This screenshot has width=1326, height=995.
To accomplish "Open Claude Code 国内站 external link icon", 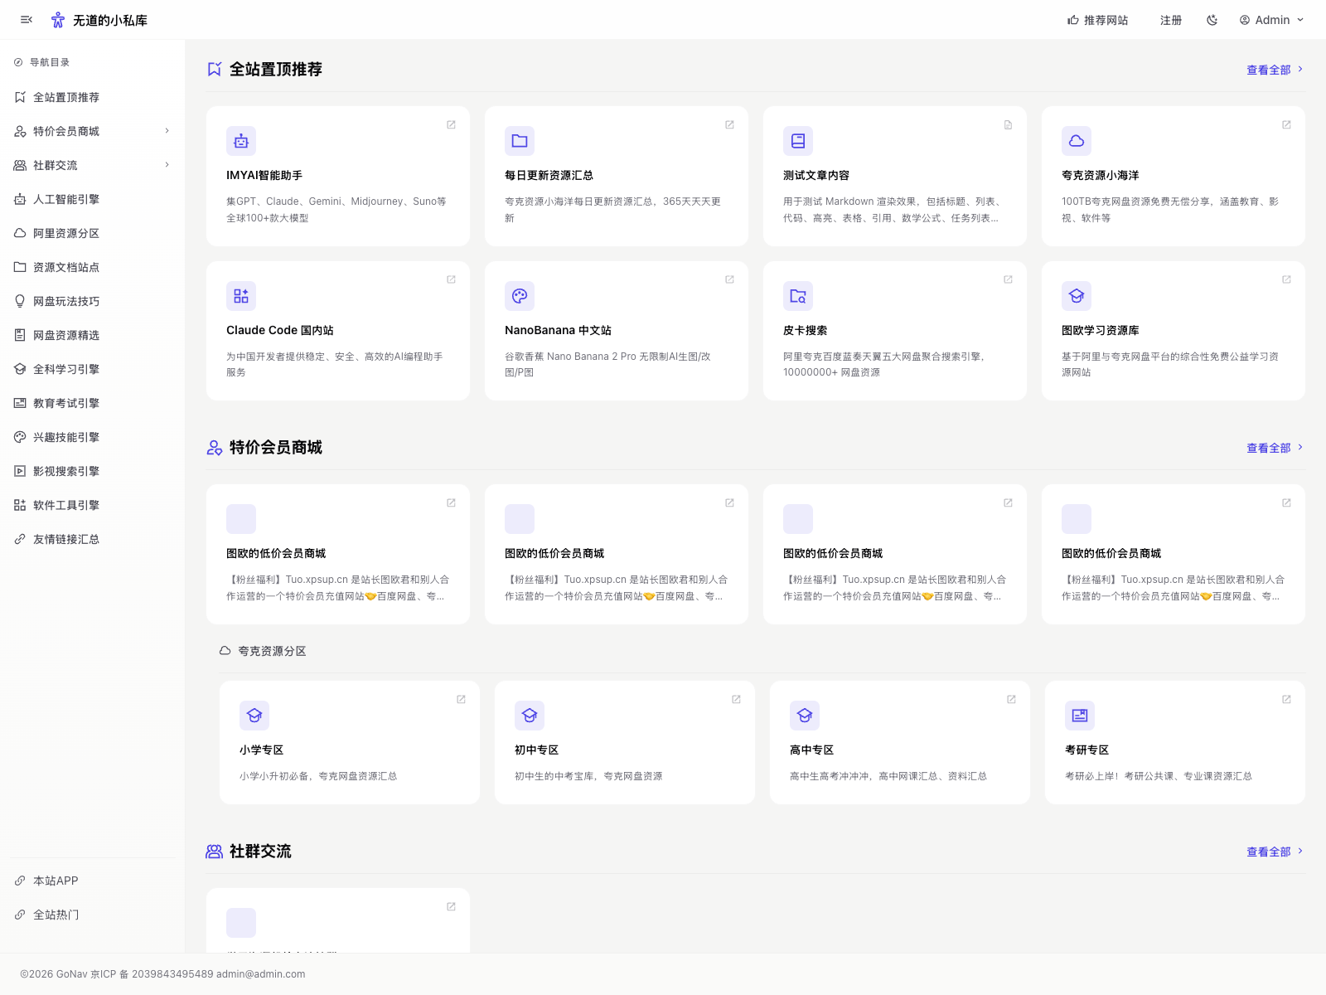I will (451, 279).
